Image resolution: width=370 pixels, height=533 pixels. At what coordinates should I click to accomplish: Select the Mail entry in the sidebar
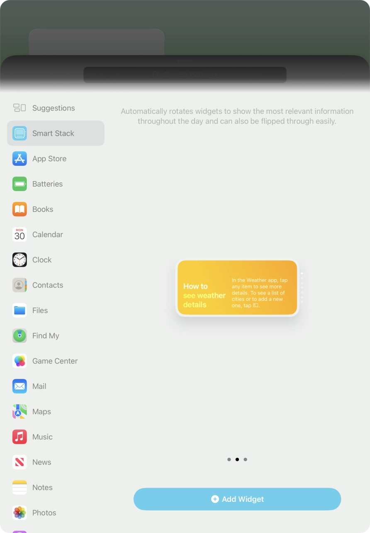(x=39, y=386)
